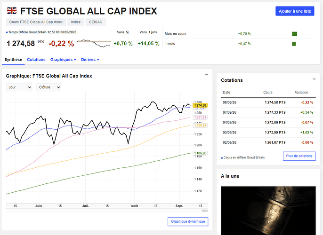323x235 pixels.
Task: Click the green square for Mois en cours
Action: coord(295,34)
